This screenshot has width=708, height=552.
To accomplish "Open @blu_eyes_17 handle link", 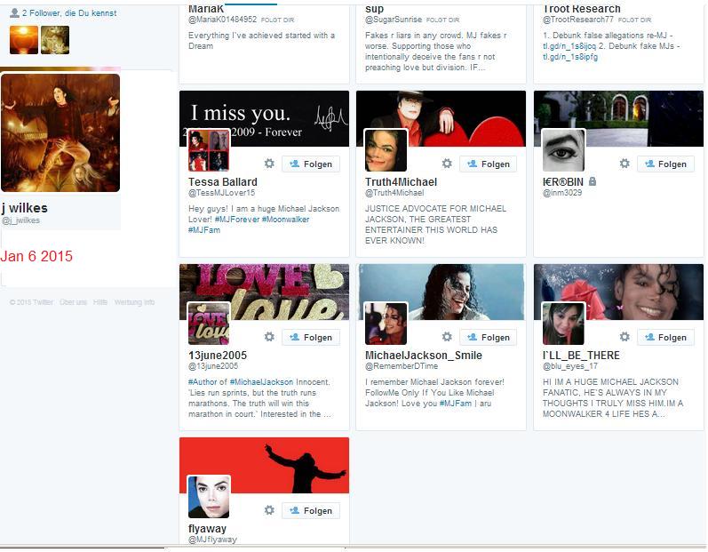I will pyautogui.click(x=569, y=366).
